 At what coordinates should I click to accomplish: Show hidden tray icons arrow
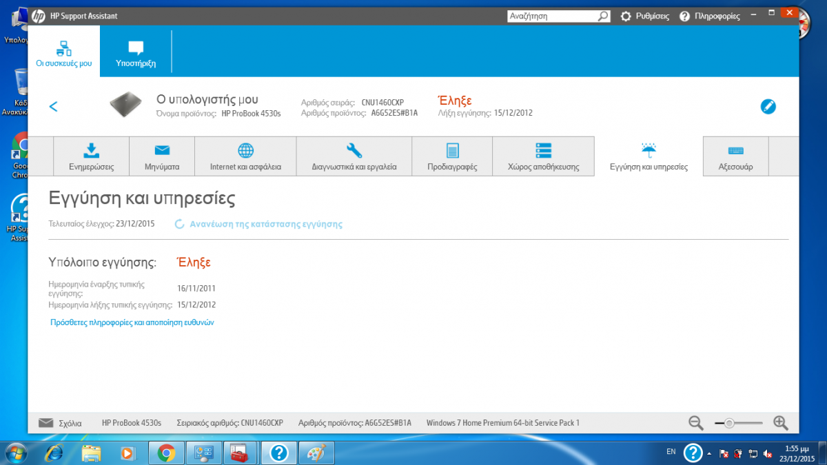(x=708, y=453)
